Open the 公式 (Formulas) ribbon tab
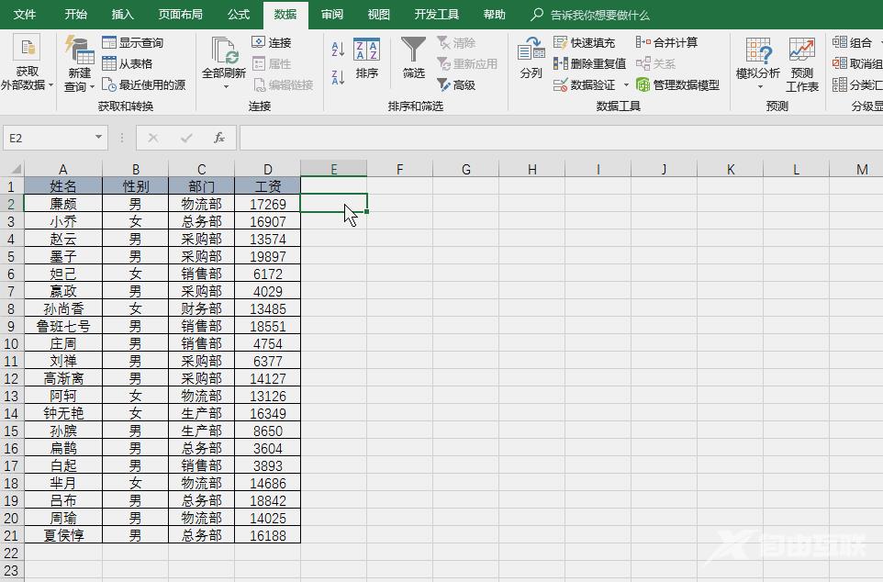The image size is (883, 582). pos(238,15)
